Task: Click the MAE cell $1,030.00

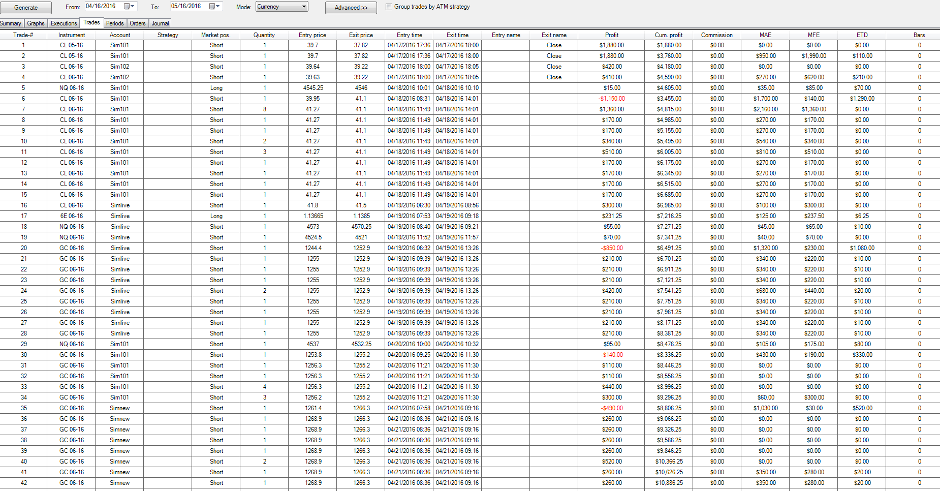Action: (766, 408)
